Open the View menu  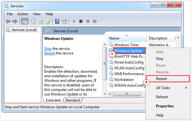click(x=37, y=14)
